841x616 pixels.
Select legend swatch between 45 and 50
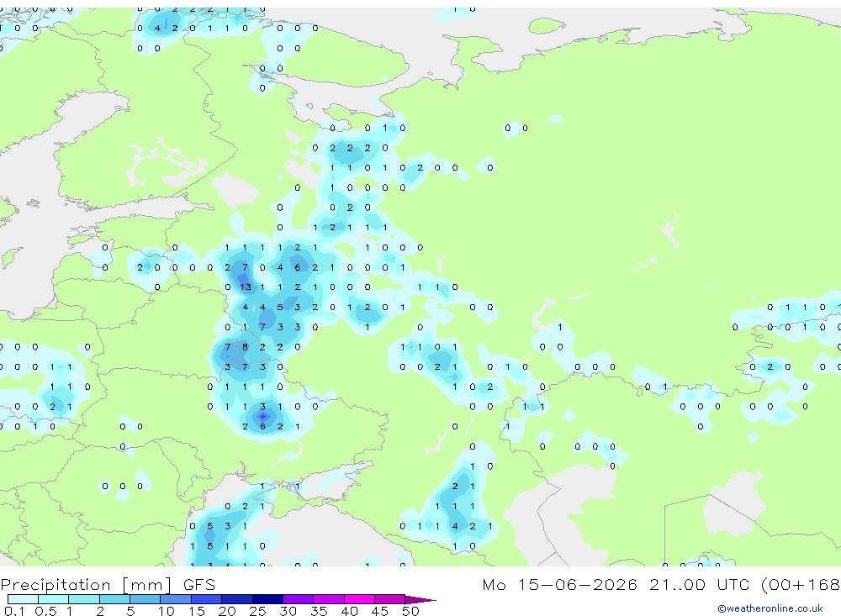389,599
